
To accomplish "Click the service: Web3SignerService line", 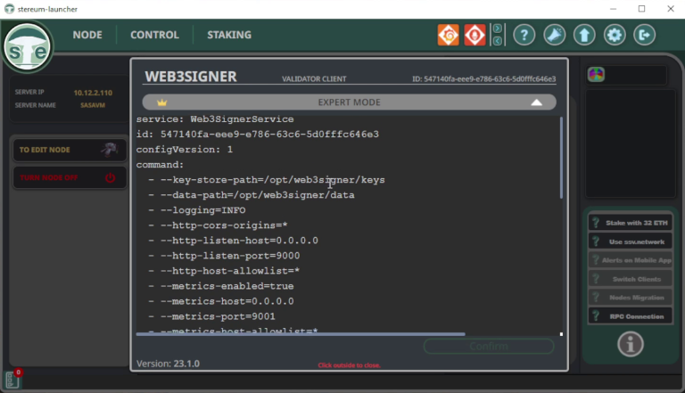I will [215, 119].
